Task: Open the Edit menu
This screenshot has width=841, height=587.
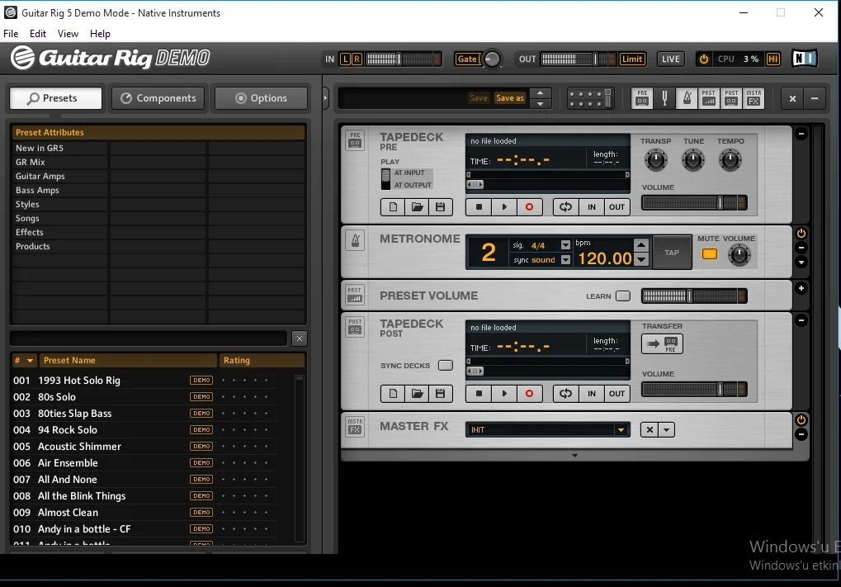Action: (x=37, y=33)
